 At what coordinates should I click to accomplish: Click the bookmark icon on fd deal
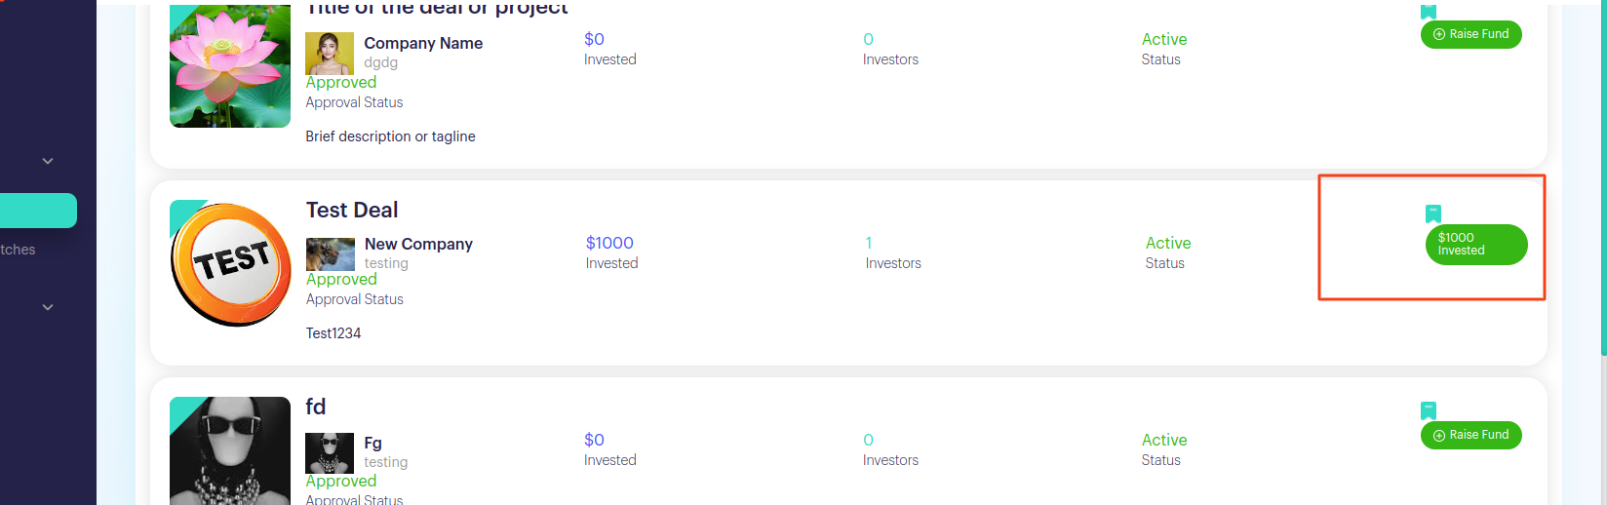[1429, 410]
